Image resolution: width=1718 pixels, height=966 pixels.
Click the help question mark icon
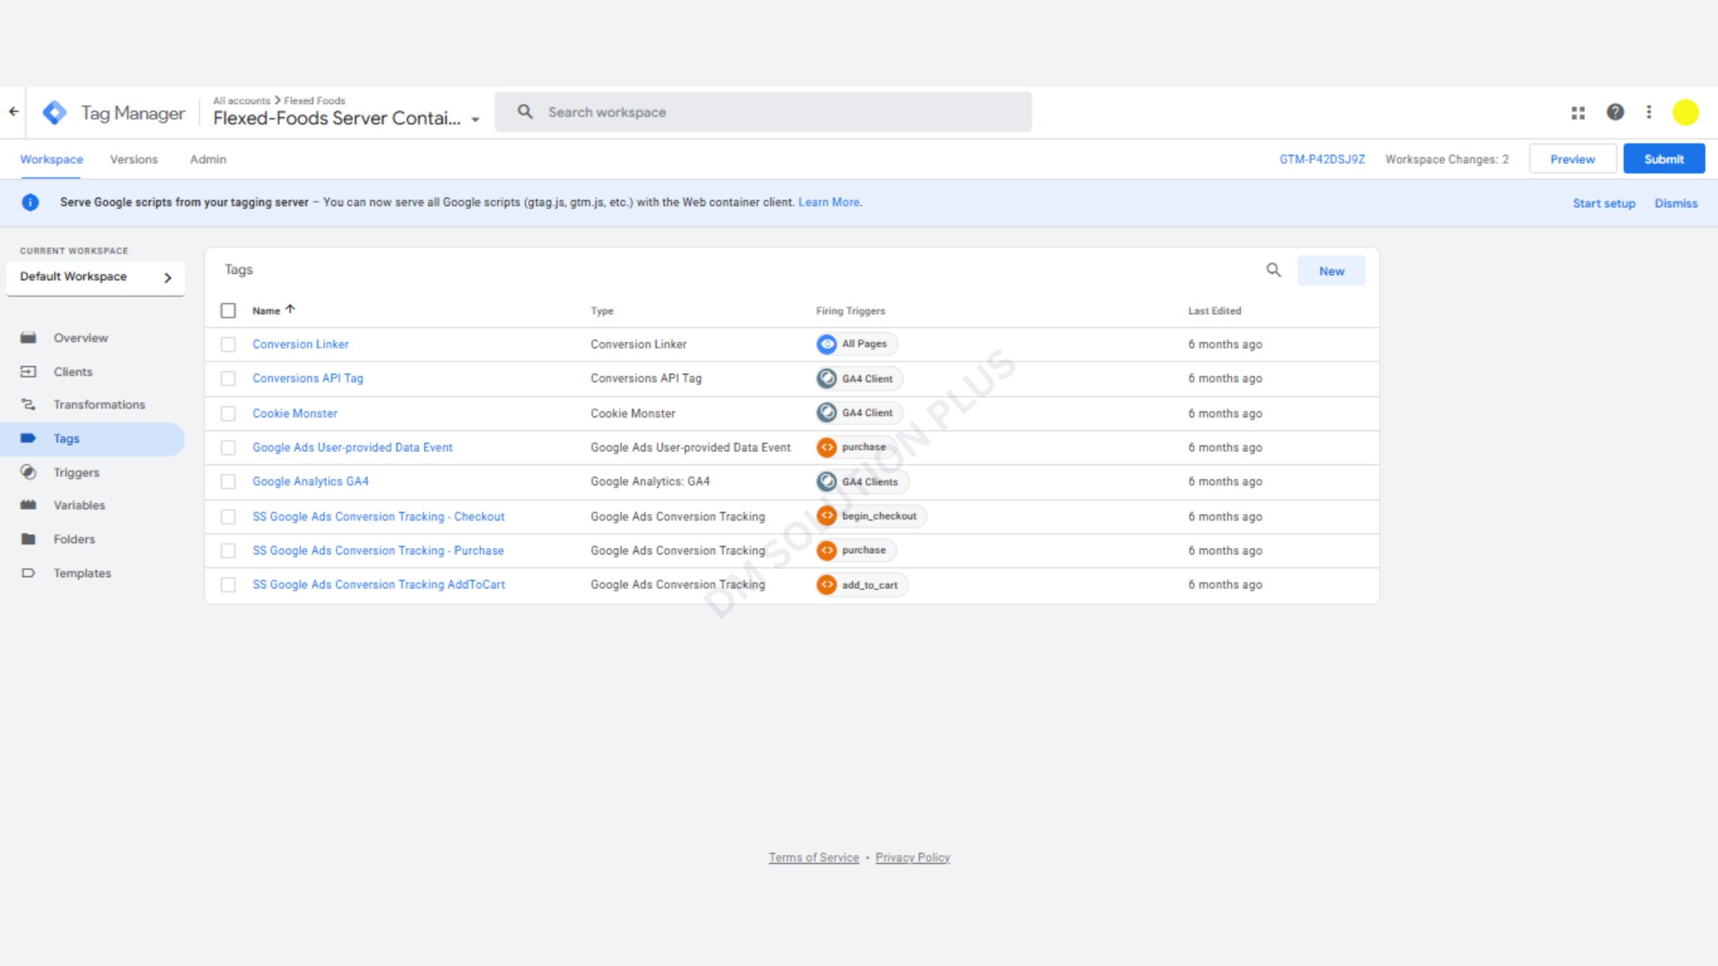point(1615,112)
